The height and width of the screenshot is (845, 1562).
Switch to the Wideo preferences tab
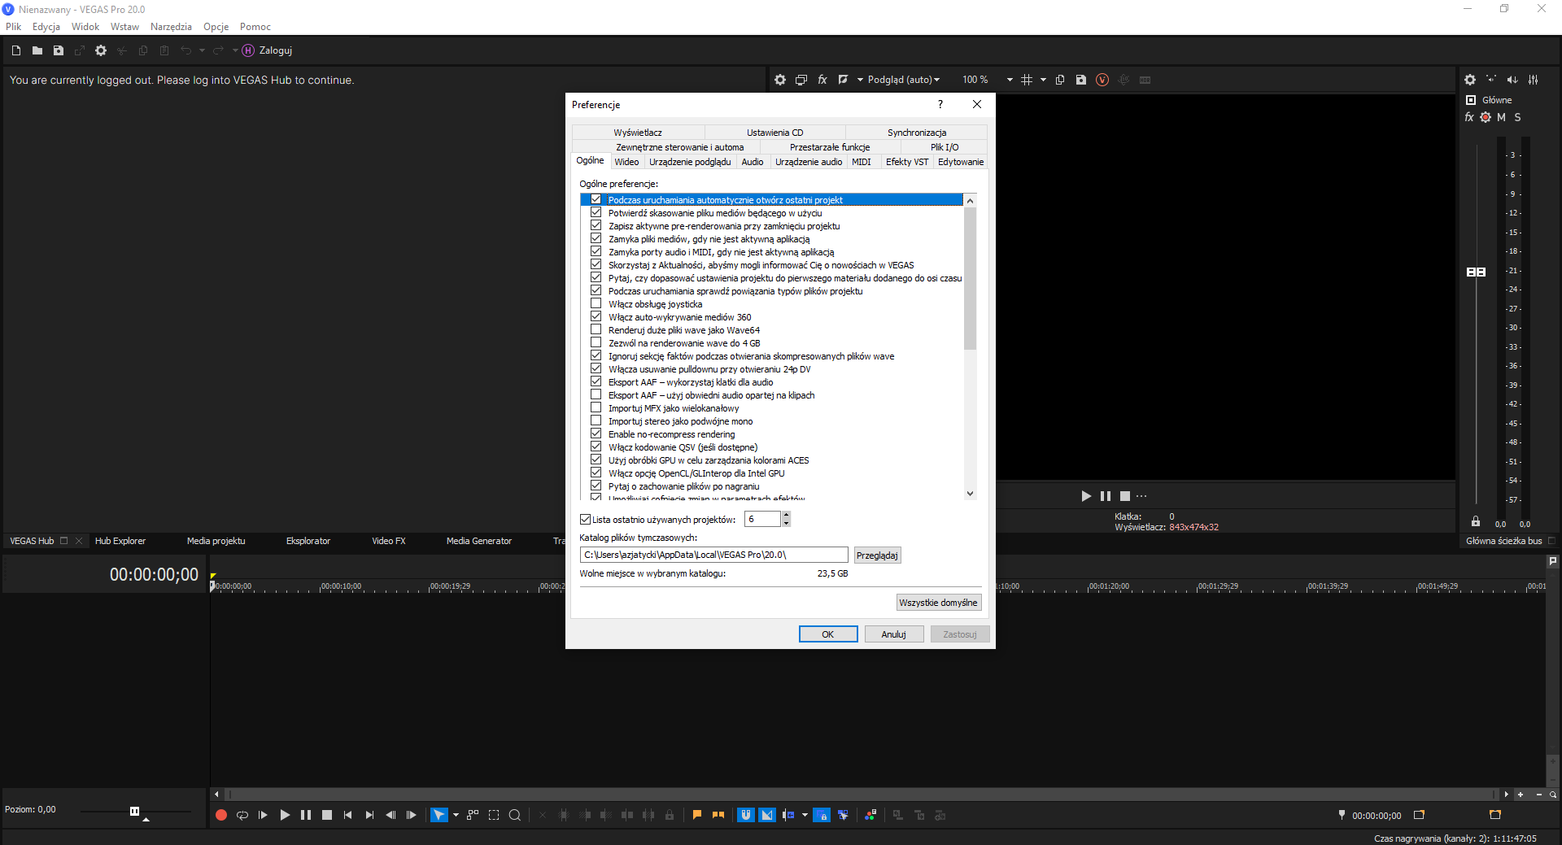tap(626, 162)
